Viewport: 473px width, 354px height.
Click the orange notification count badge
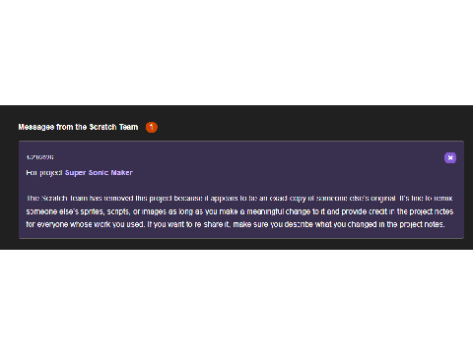152,127
